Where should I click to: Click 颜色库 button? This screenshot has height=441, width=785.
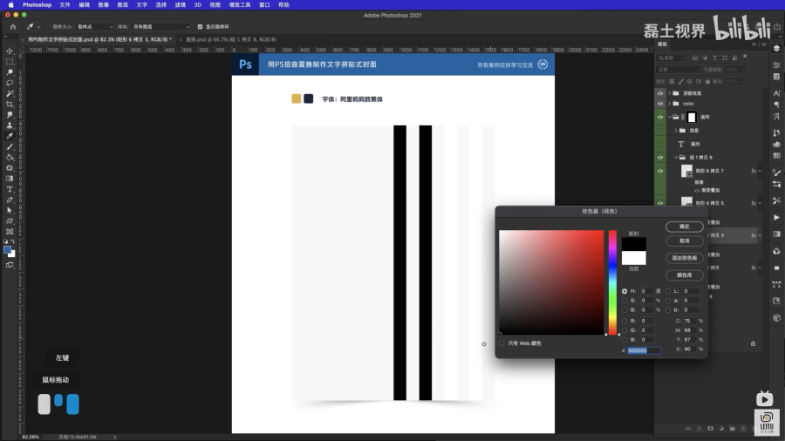685,275
